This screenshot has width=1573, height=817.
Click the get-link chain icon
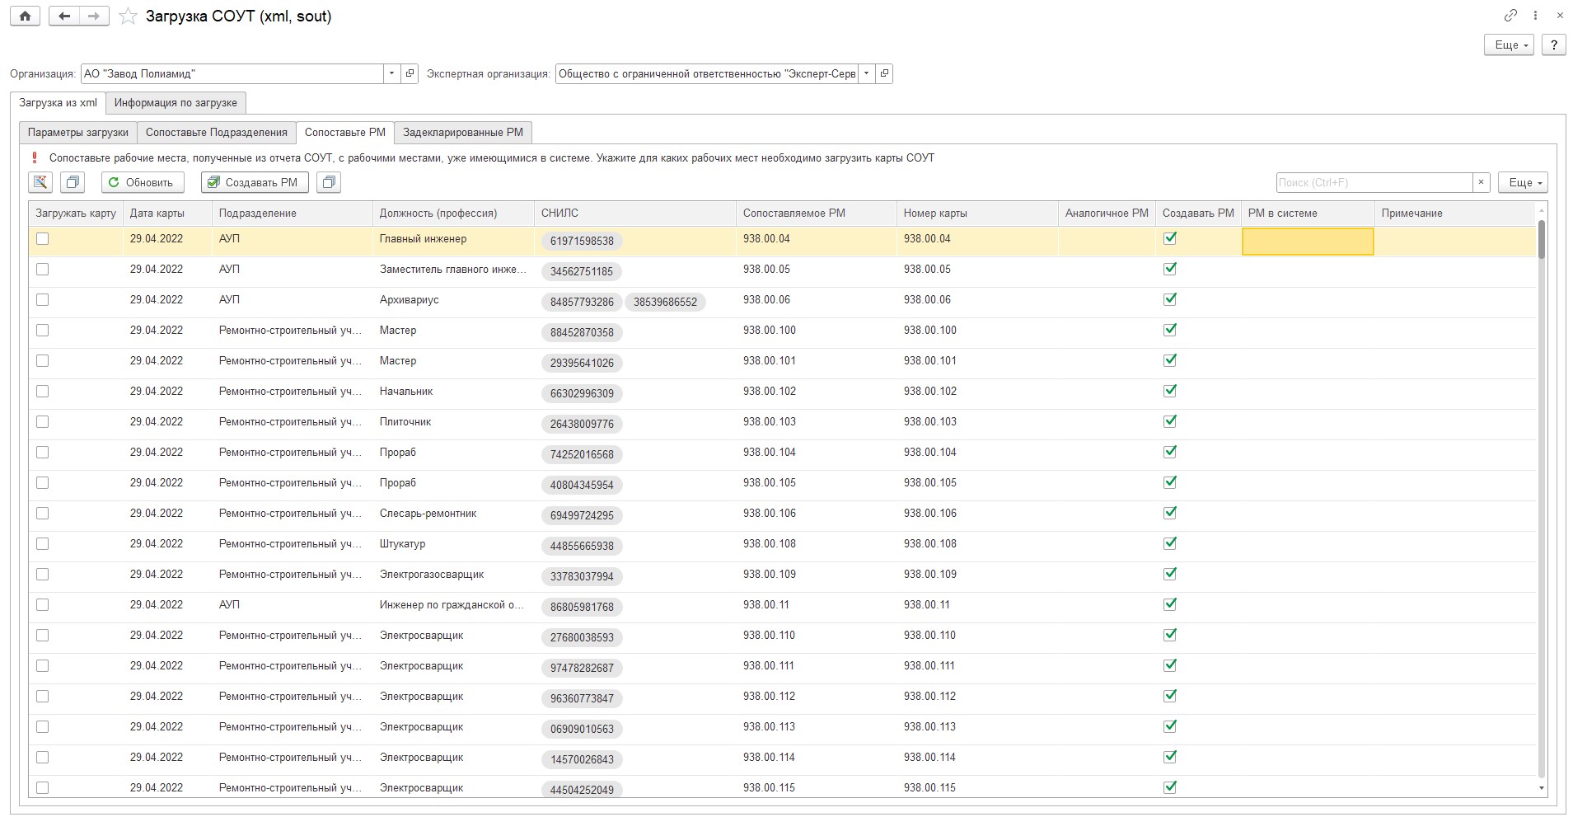1510,16
